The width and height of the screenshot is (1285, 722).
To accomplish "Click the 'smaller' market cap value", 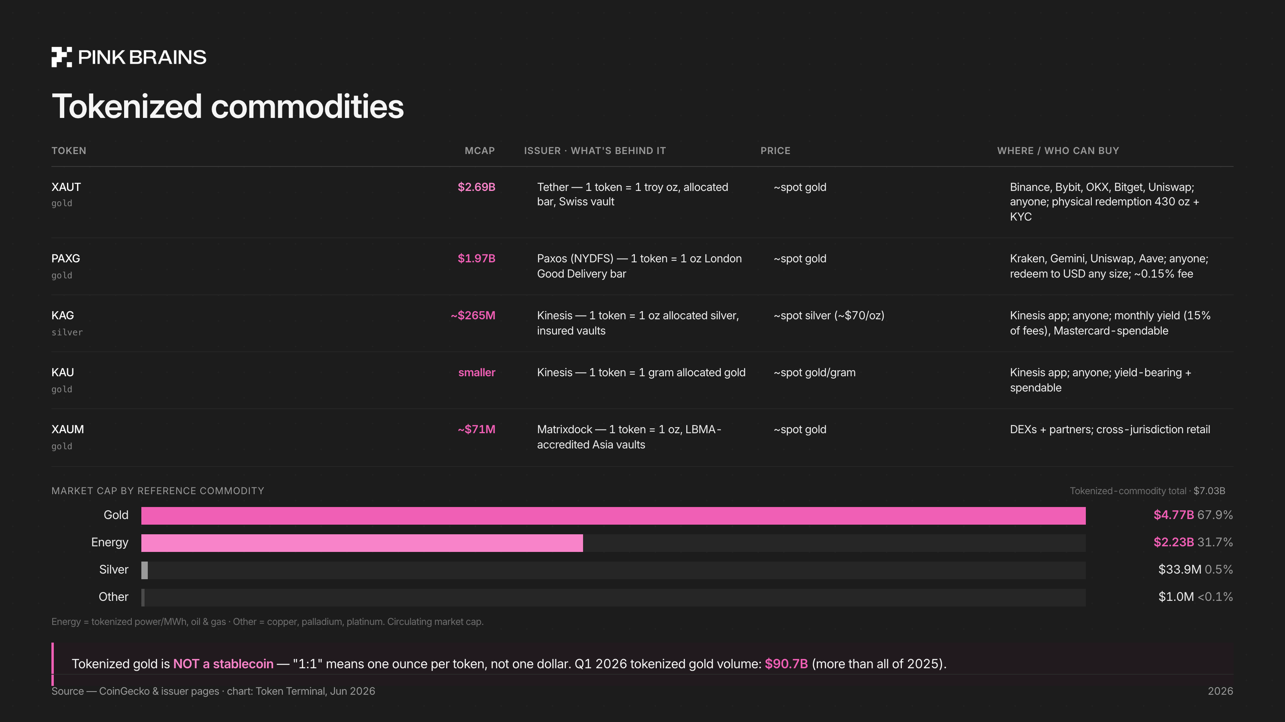I will (x=477, y=373).
